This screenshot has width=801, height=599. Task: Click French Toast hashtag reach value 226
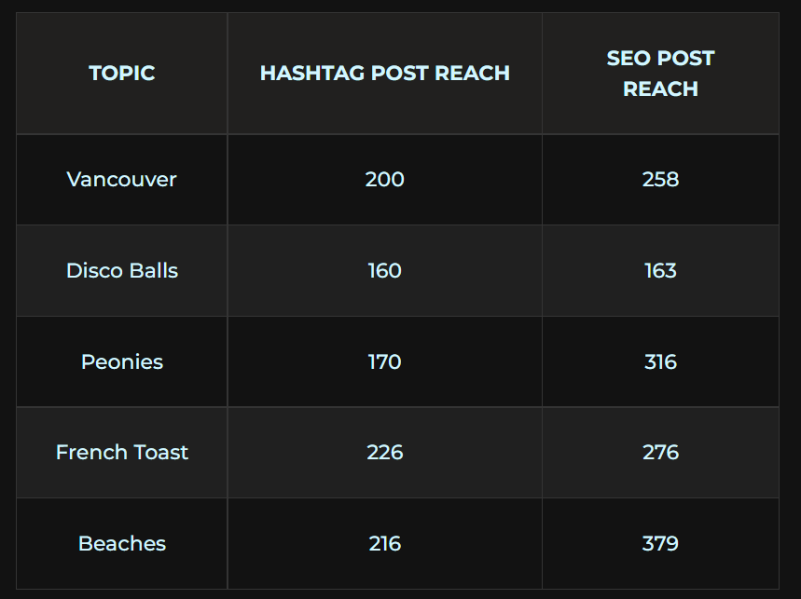click(x=385, y=453)
